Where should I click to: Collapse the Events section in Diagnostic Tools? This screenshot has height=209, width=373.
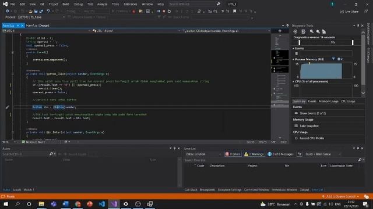click(294, 48)
